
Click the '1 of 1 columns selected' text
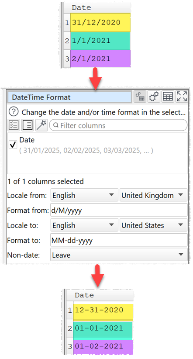coord(45,181)
